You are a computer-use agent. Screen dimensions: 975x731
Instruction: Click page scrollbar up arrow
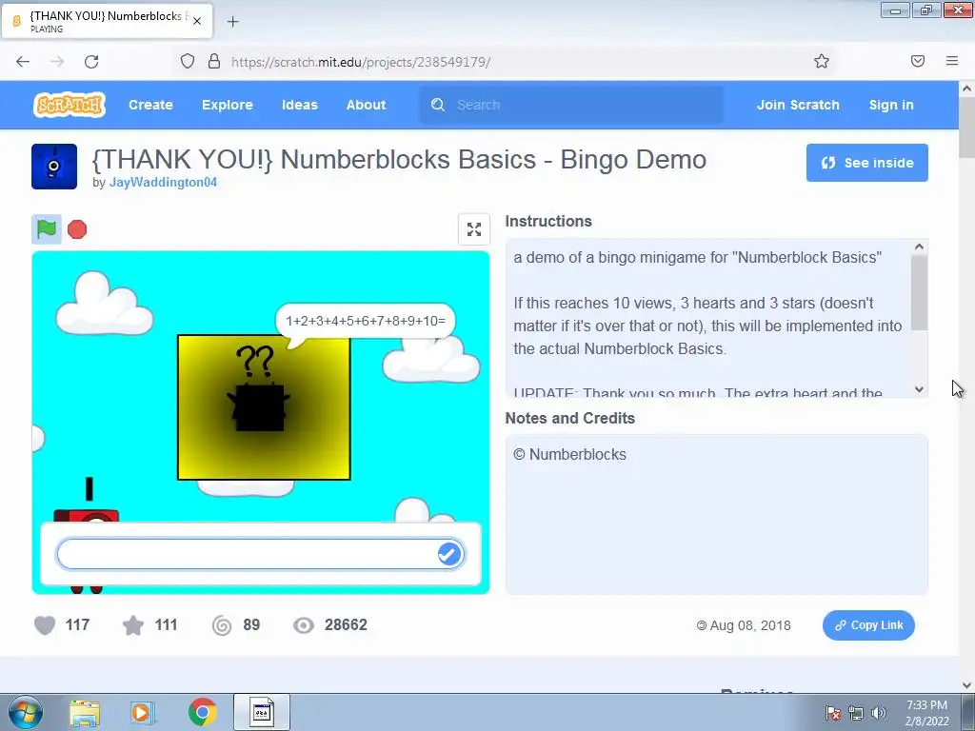[x=966, y=89]
